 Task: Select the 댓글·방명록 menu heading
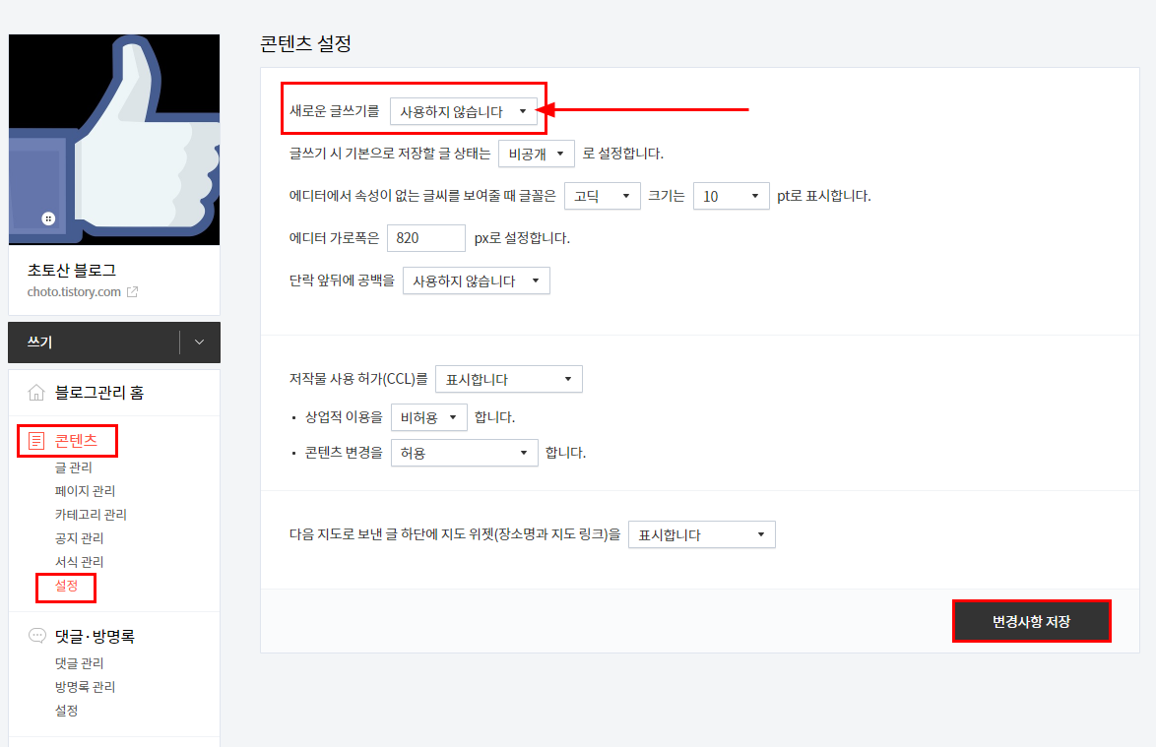click(95, 636)
